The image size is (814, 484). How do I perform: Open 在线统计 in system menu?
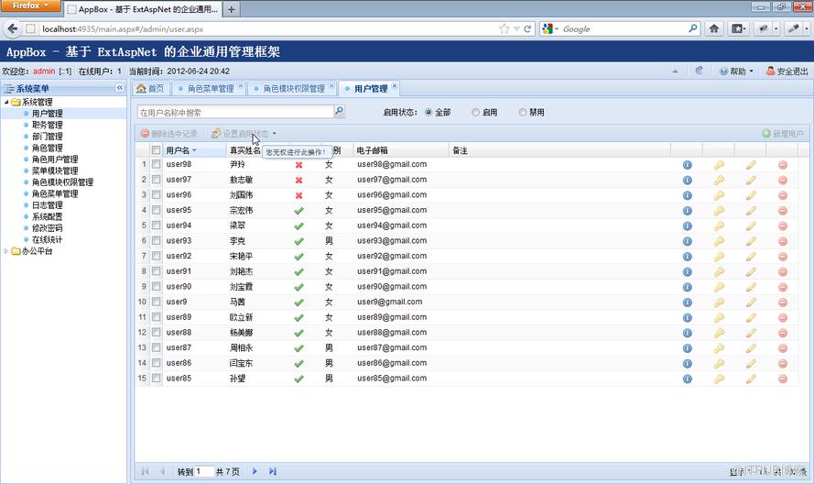coord(48,239)
